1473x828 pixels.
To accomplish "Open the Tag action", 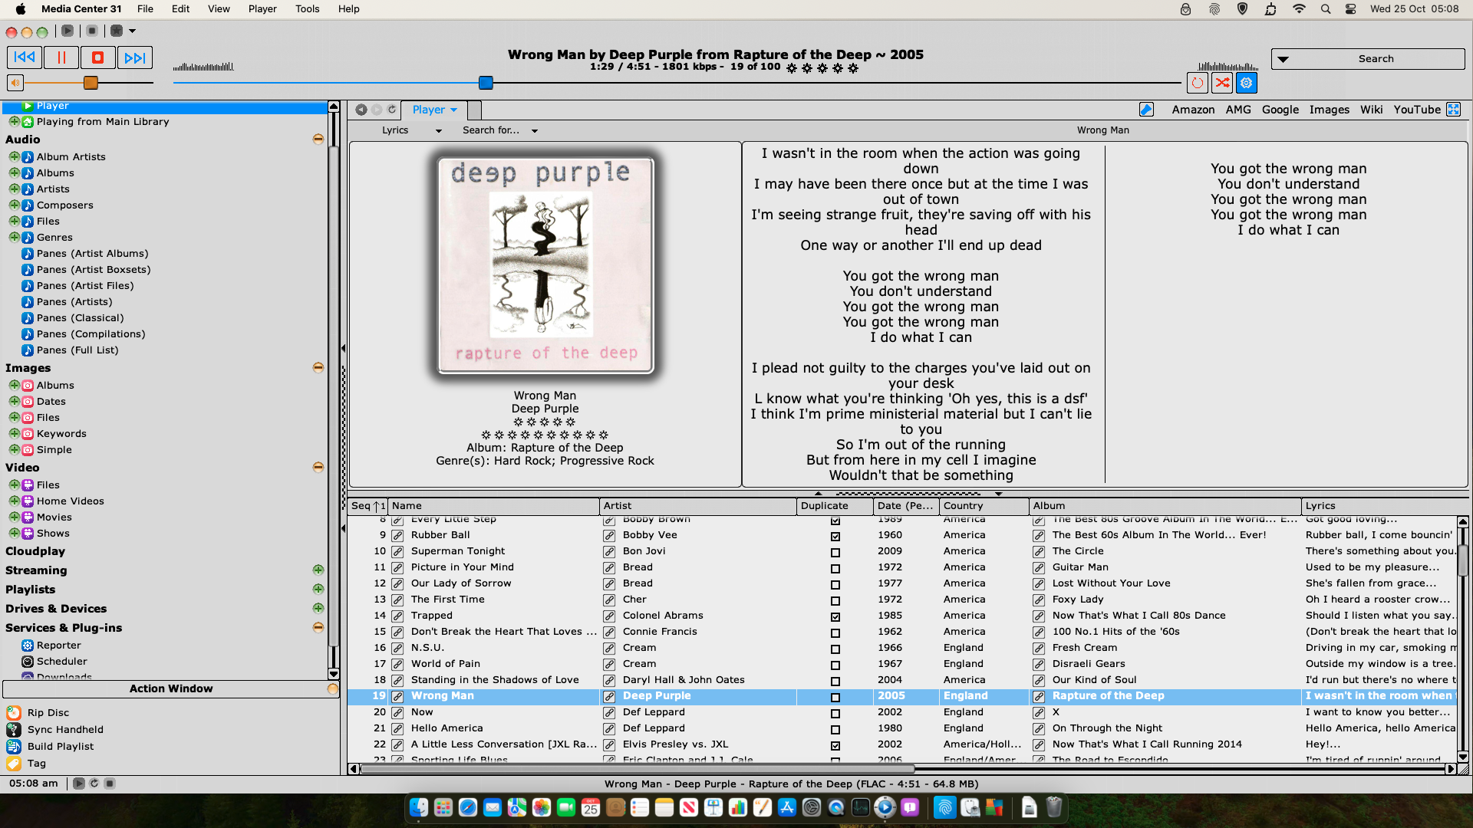I will (x=36, y=764).
